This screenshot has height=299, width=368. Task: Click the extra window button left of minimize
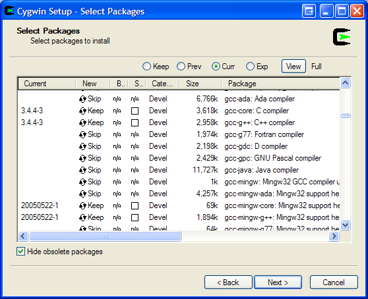point(309,11)
